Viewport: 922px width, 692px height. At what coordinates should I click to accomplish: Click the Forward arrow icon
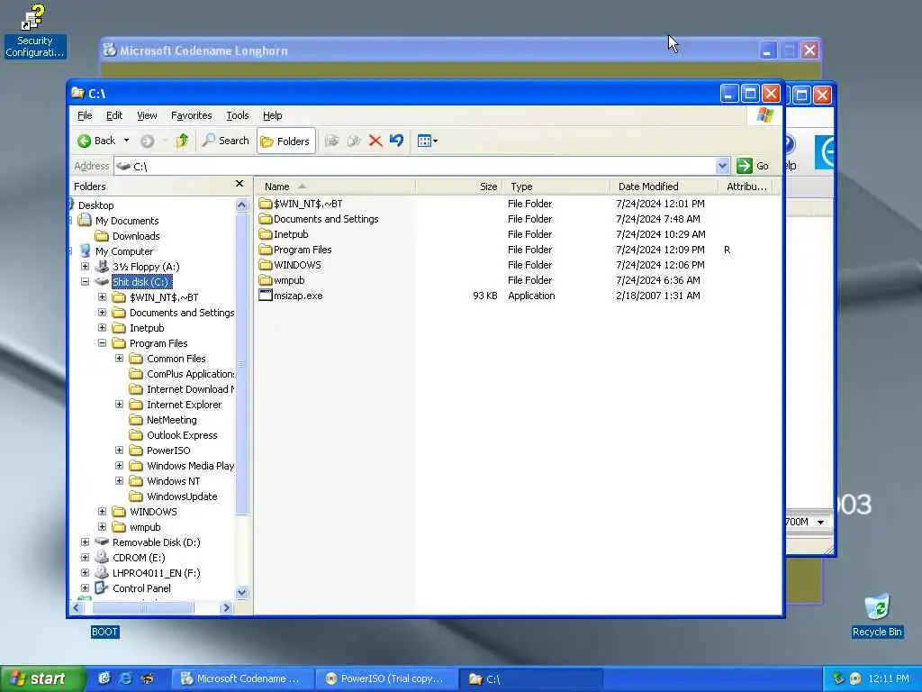coord(147,141)
